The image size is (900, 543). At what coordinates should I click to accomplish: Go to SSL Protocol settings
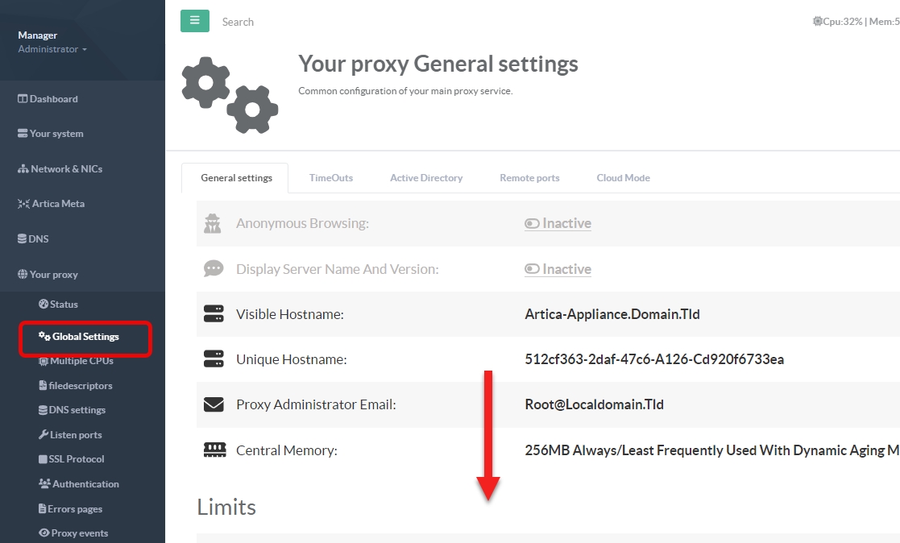77,459
